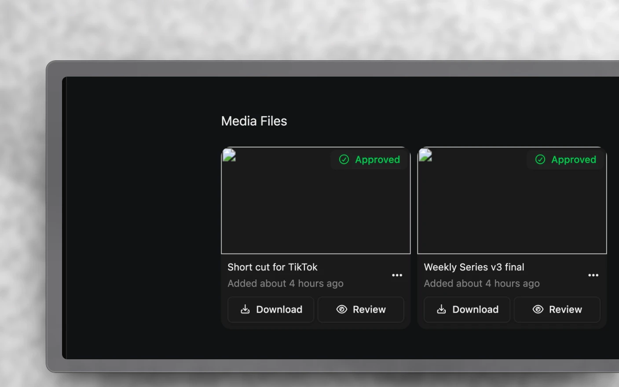Download the Short cut for TikTok file
The width and height of the screenshot is (619, 387).
(271, 310)
